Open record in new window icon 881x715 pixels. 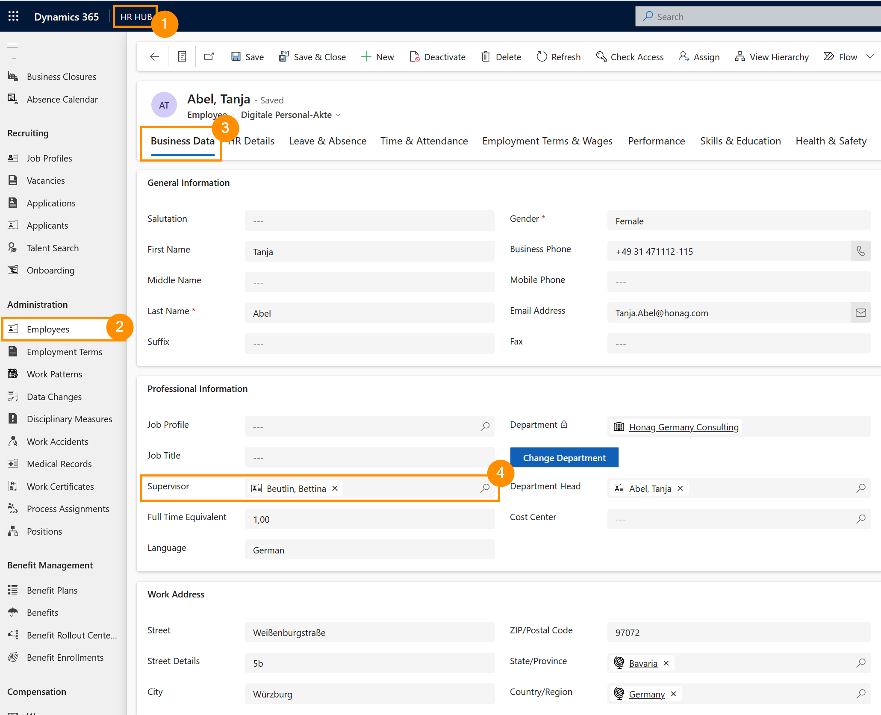(209, 57)
